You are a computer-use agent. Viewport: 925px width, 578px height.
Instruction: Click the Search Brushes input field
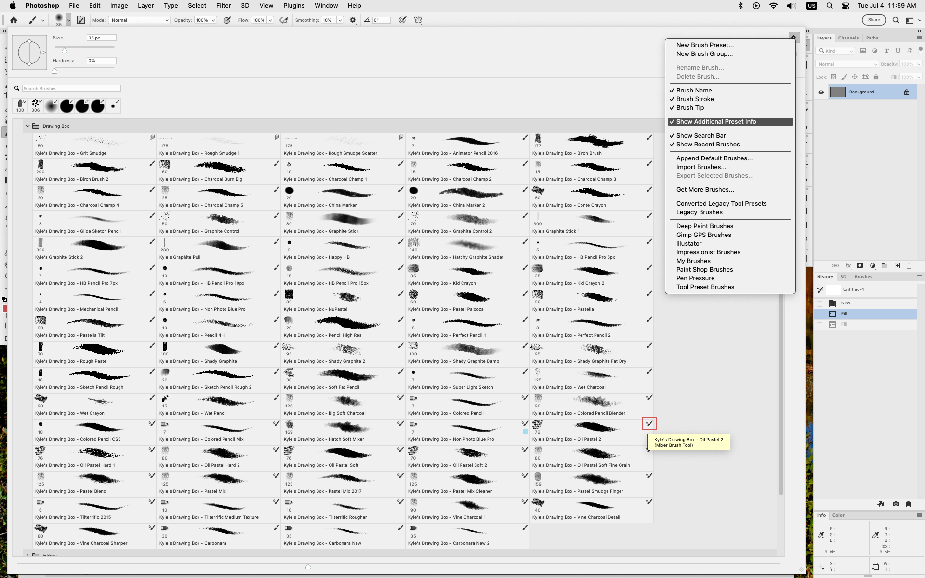71,88
